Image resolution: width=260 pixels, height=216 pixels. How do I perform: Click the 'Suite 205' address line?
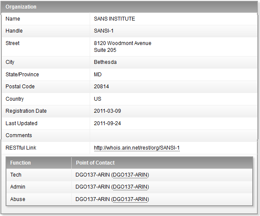105,50
